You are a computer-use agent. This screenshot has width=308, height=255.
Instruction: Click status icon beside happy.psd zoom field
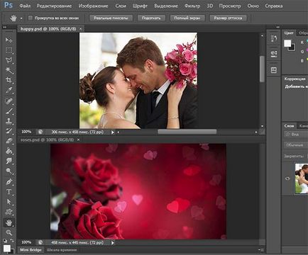[x=40, y=132]
